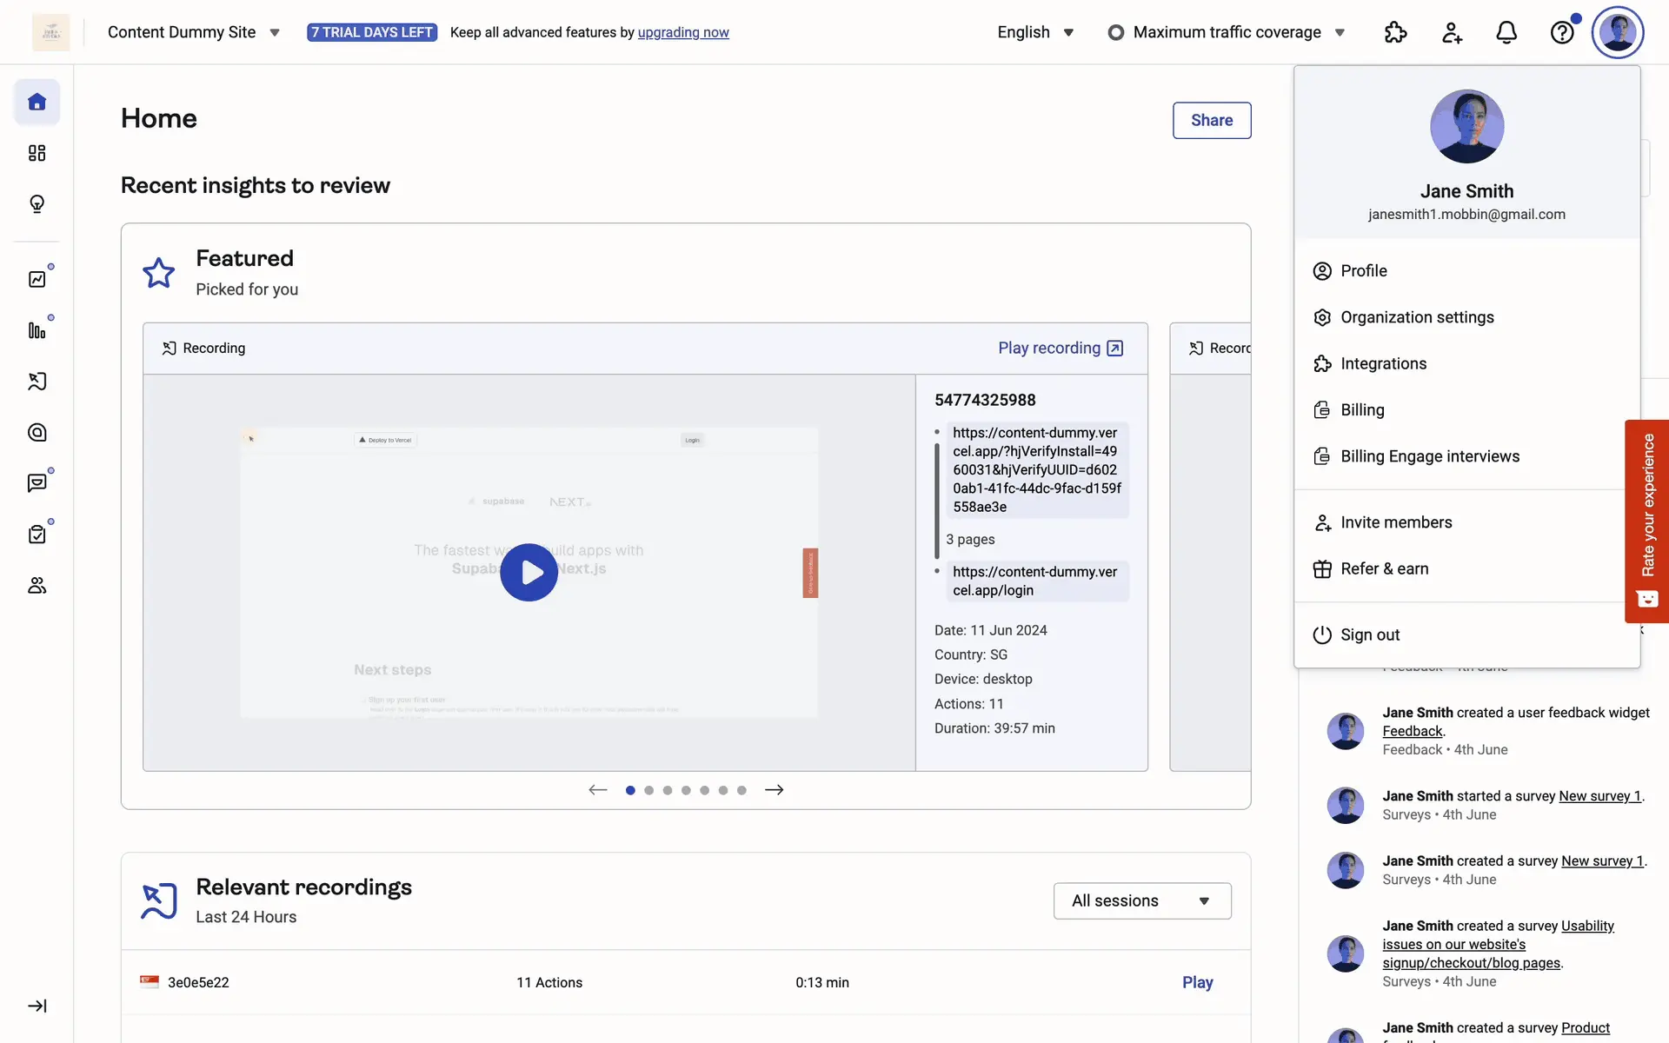Play the featured recording video
This screenshot has width=1669, height=1043.
[529, 573]
